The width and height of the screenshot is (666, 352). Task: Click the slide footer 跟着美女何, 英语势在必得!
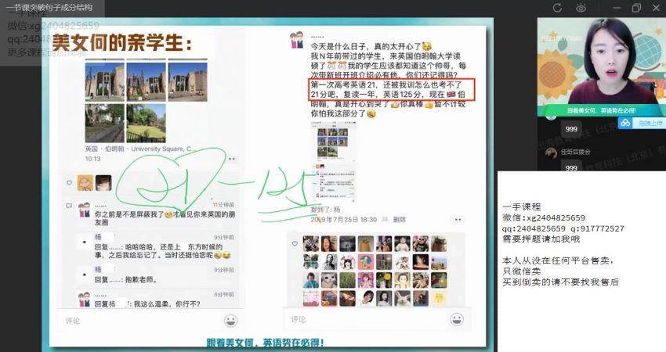pyautogui.click(x=266, y=343)
